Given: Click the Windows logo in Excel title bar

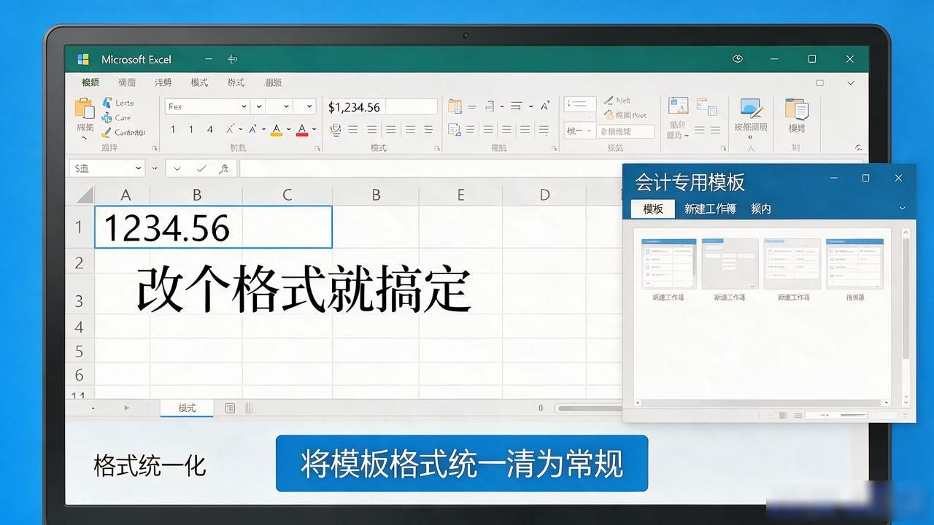Looking at the screenshot, I should pos(84,59).
